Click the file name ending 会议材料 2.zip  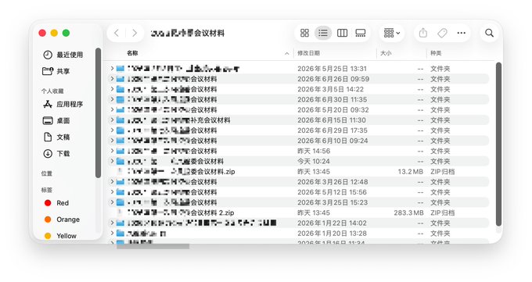pos(182,212)
